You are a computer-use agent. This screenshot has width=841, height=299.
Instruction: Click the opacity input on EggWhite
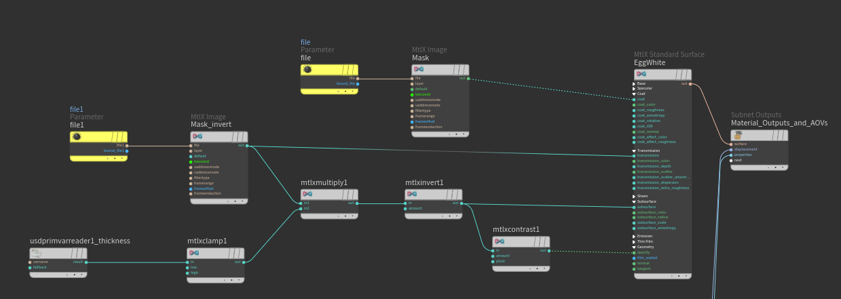click(x=634, y=252)
